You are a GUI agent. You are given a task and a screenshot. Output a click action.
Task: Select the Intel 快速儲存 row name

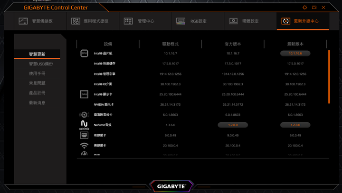point(104,64)
